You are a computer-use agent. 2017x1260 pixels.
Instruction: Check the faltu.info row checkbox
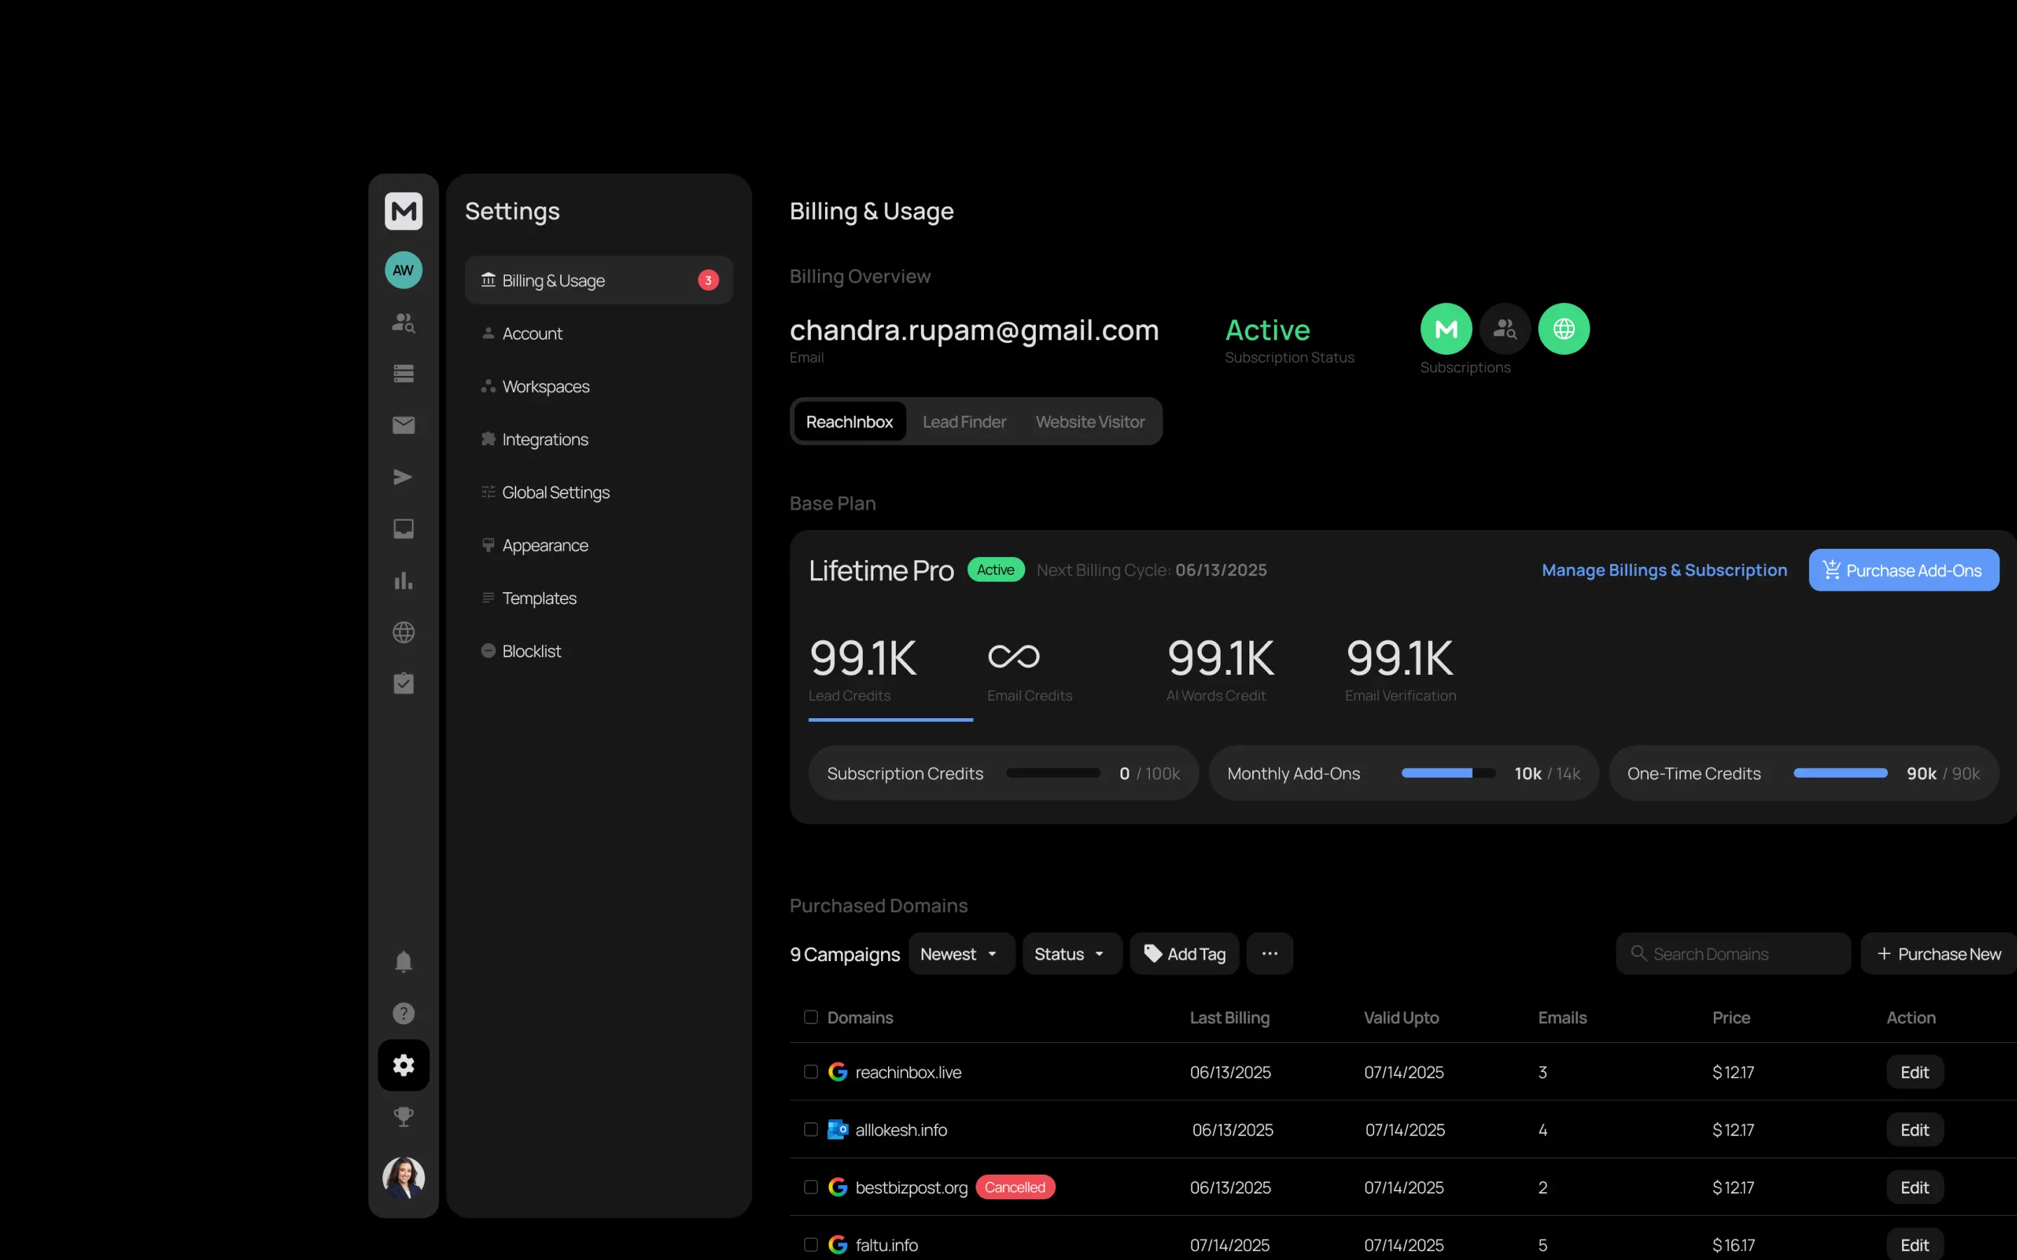810,1244
